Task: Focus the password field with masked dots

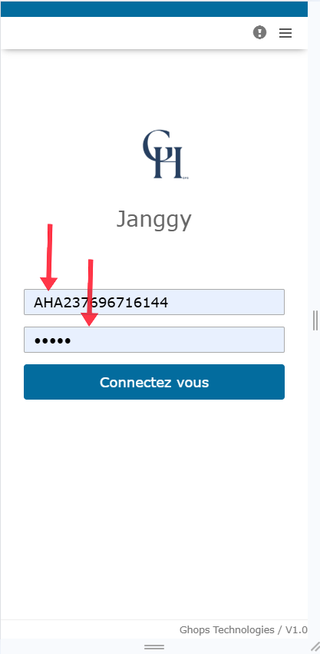Action: (x=154, y=340)
